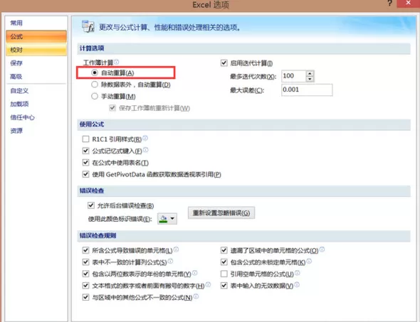Screen dimensions: 420x322
Task: Switch to the 校对 category
Action: click(x=36, y=50)
